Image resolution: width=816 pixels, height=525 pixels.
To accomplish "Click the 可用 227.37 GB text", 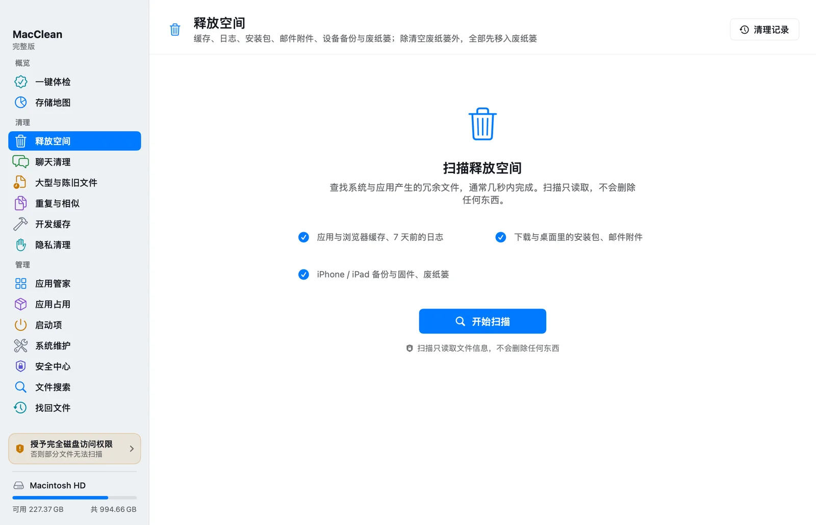I will [x=38, y=509].
